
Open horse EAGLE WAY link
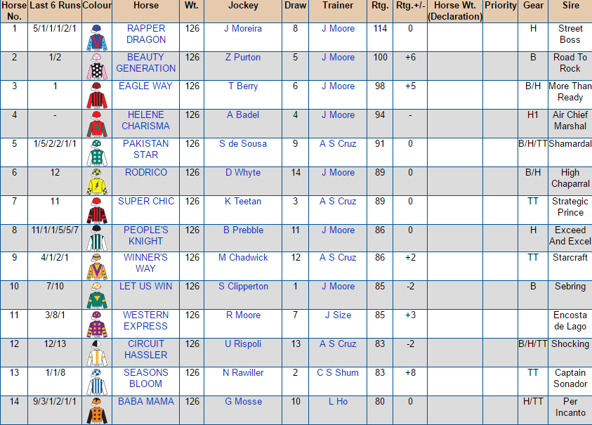click(146, 86)
